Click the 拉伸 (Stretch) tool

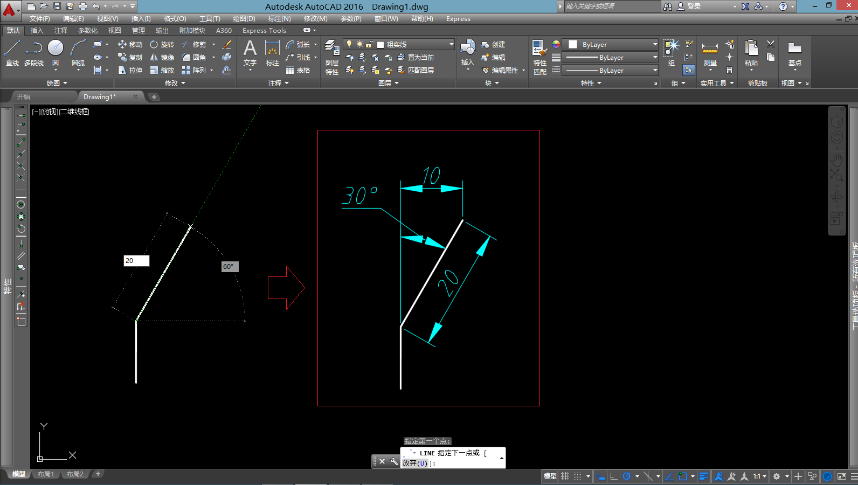click(x=130, y=71)
